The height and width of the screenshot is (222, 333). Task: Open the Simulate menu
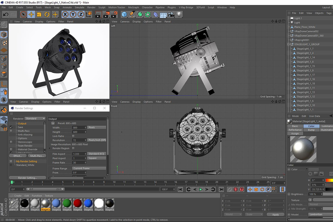(79, 7)
